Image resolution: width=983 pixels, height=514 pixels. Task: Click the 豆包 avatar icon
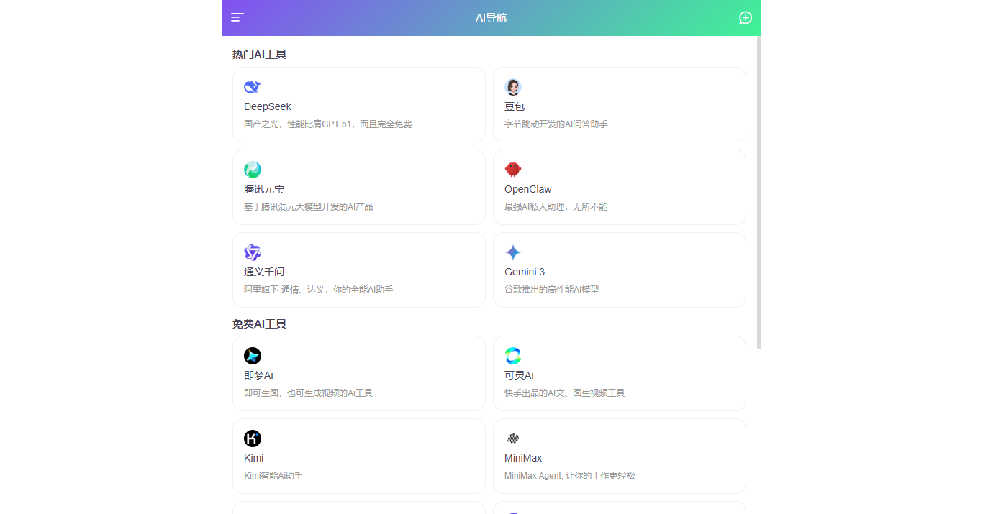513,87
